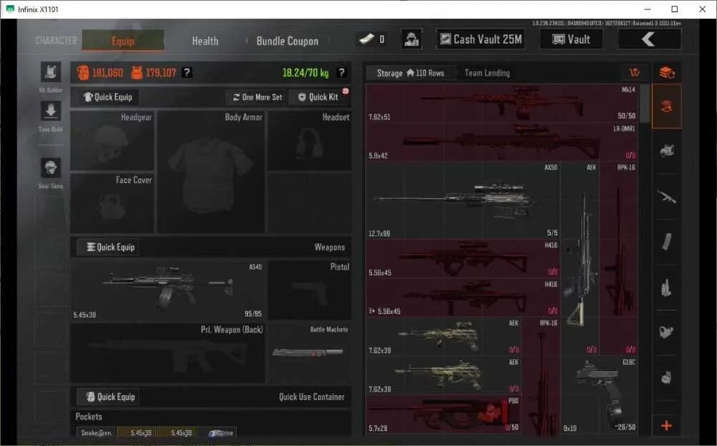Image resolution: width=717 pixels, height=446 pixels.
Task: Click the storage list scrollbar
Action: 645,104
